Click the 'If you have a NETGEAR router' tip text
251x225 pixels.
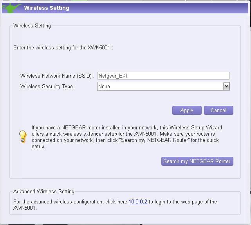click(127, 137)
